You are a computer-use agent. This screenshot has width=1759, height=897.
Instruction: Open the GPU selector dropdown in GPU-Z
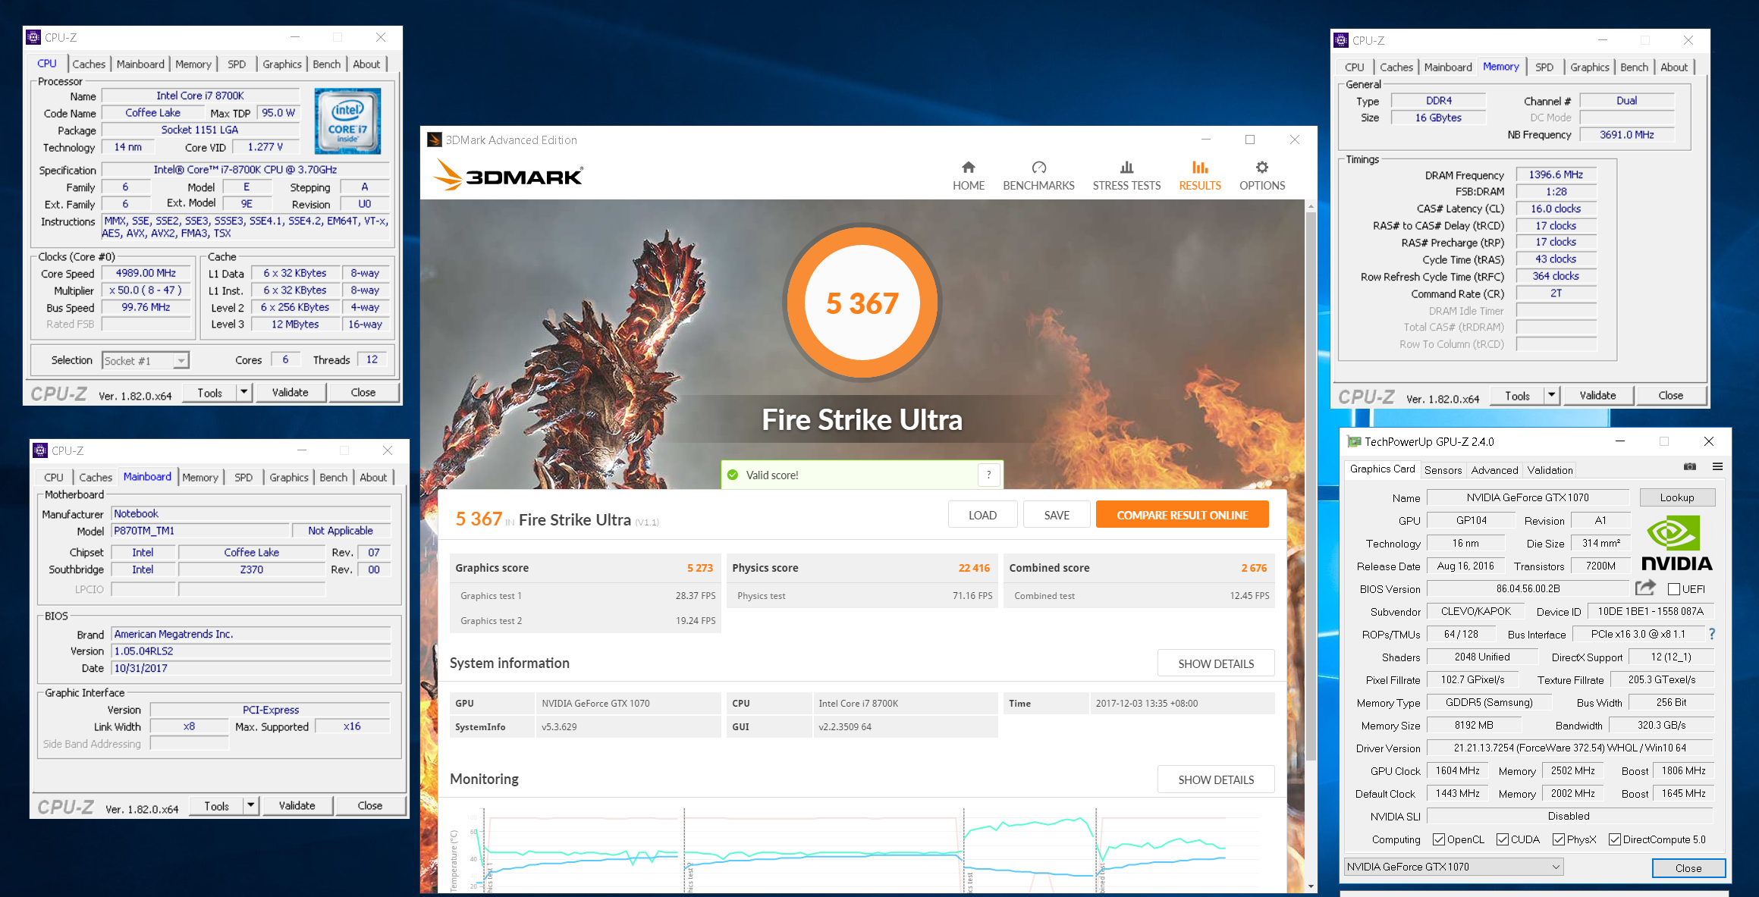coord(1454,867)
